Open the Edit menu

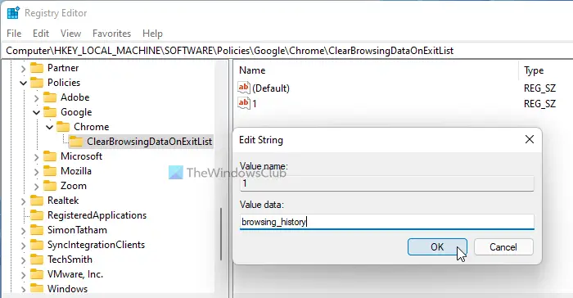point(41,34)
